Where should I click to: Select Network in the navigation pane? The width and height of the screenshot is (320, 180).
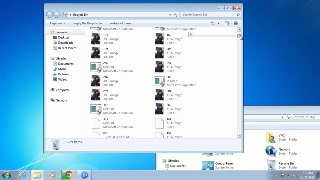pos(61,100)
